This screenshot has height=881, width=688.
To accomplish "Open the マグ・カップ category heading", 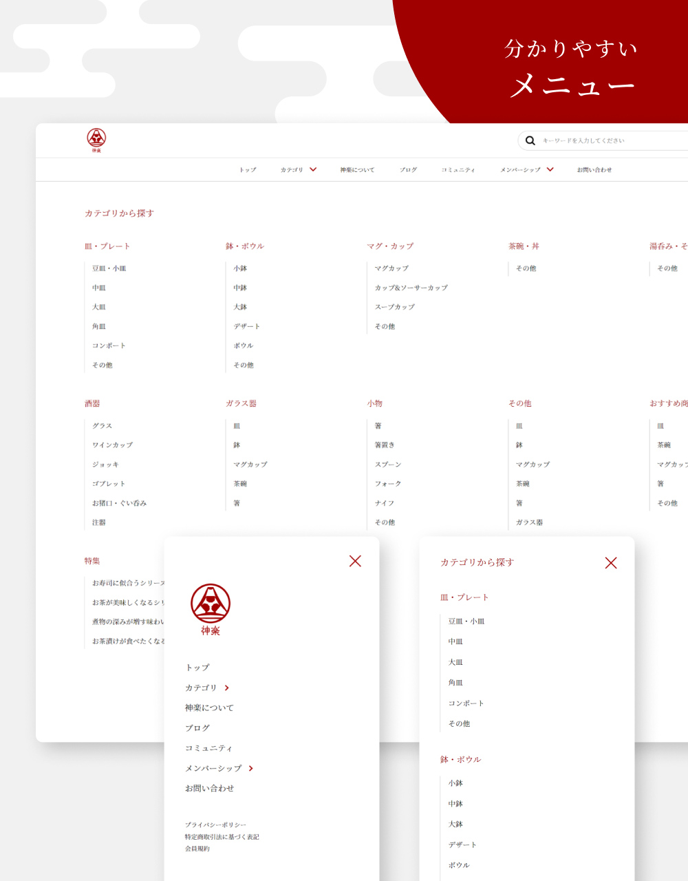I will pos(390,246).
